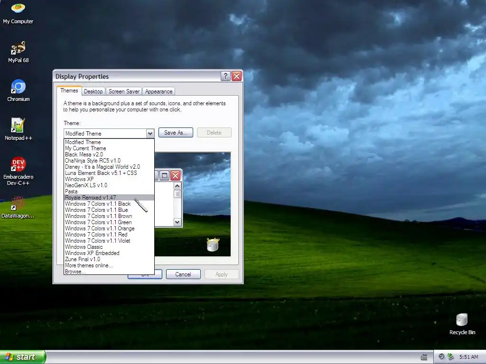Image resolution: width=486 pixels, height=364 pixels.
Task: Switch to the Screen Saver tab
Action: coord(124,91)
